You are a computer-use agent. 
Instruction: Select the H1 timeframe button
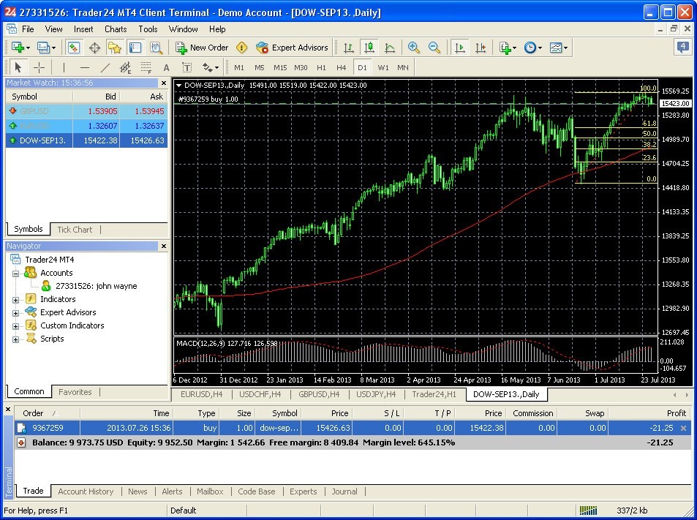click(321, 67)
